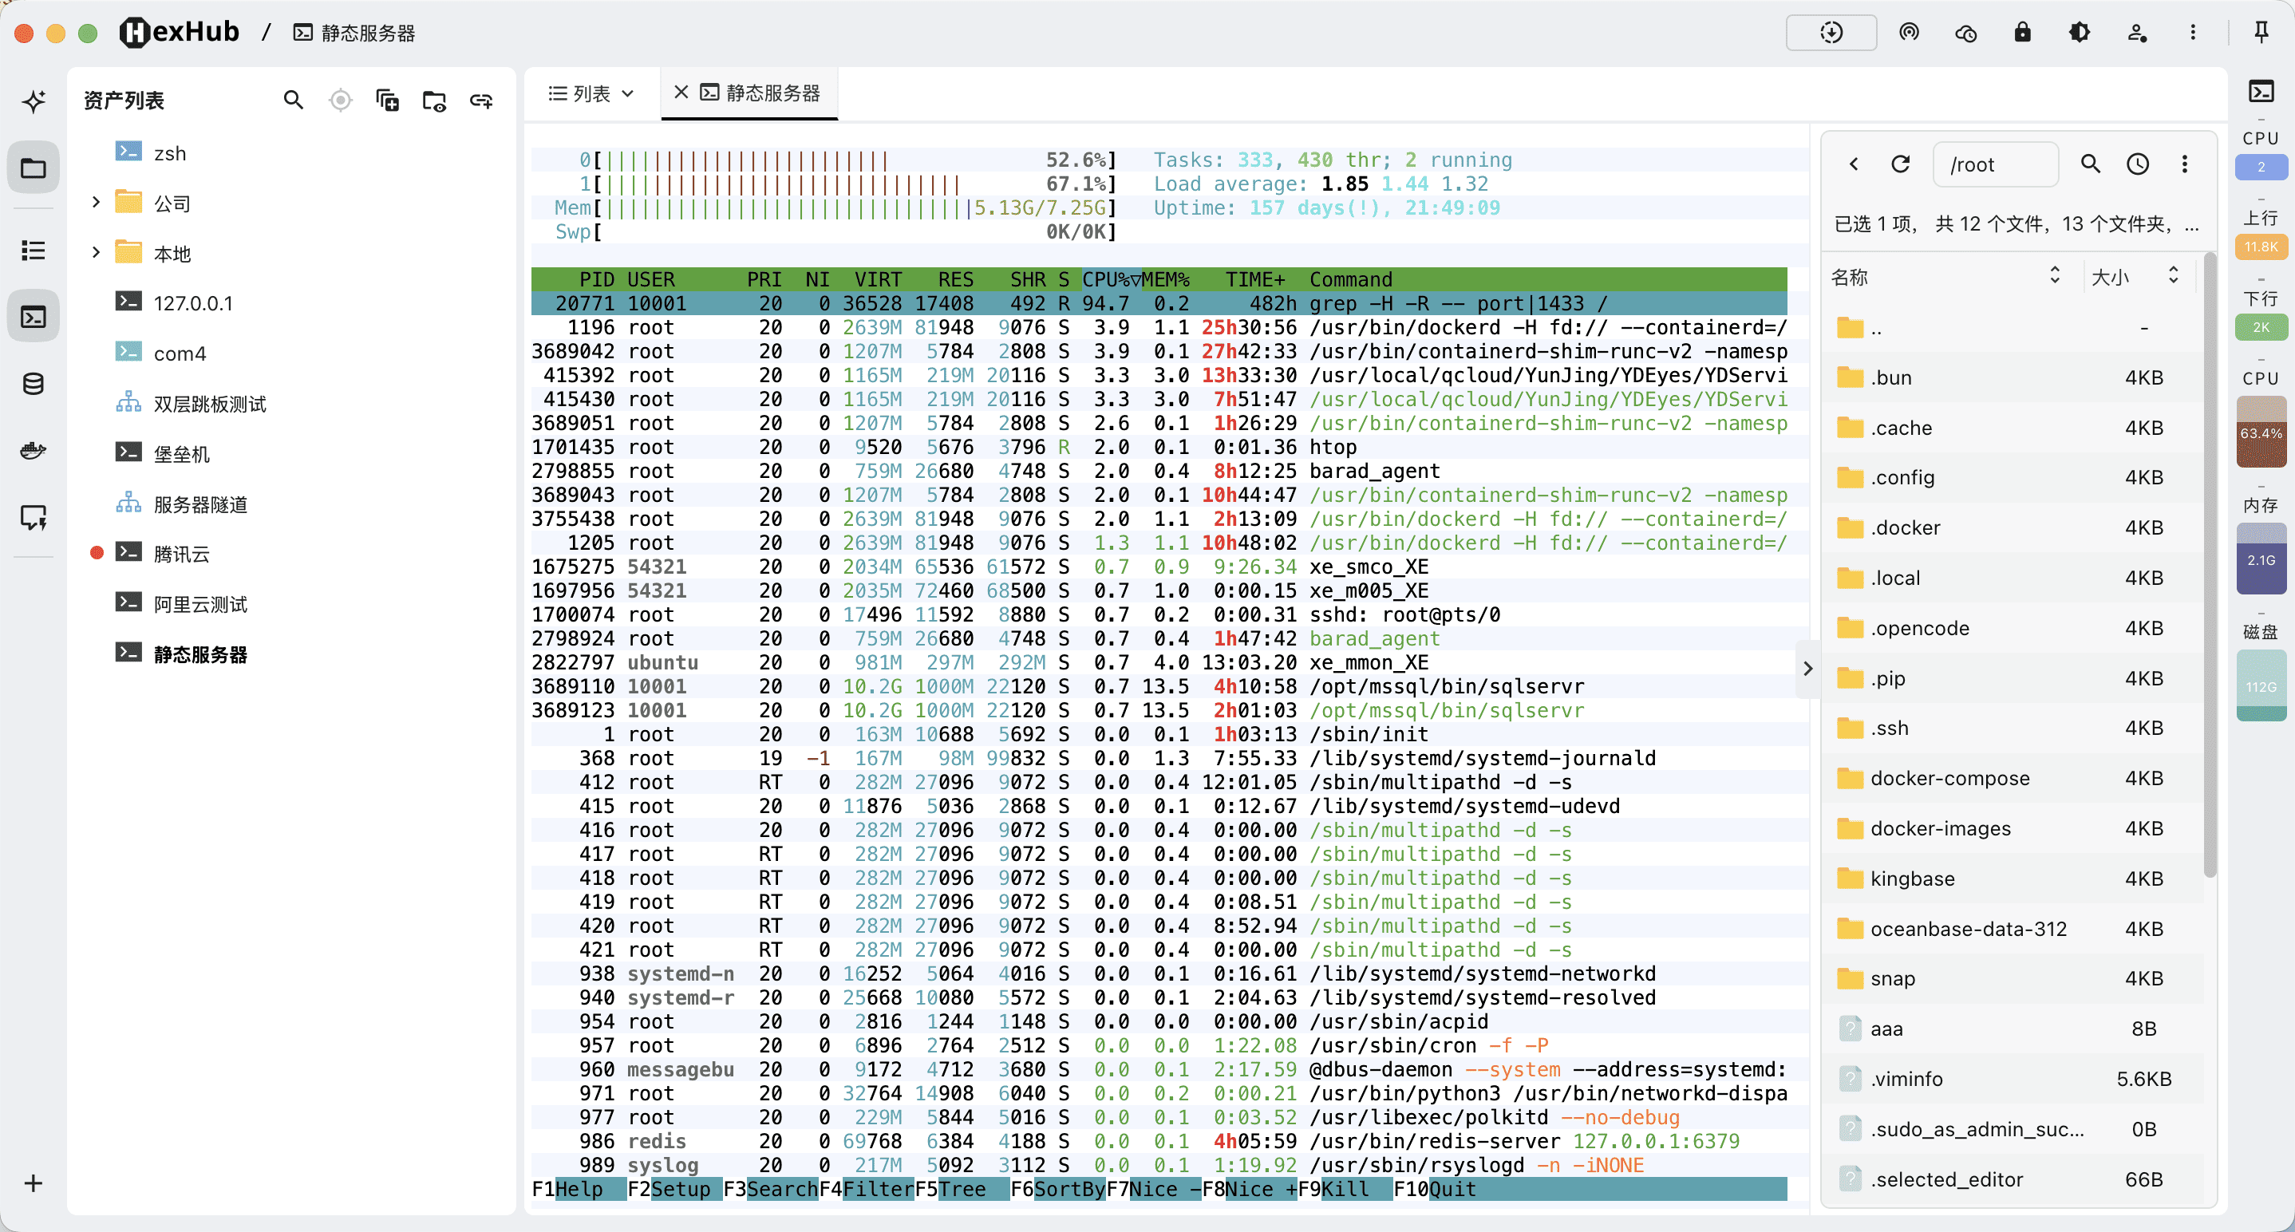The height and width of the screenshot is (1232, 2295).
Task: Click the memory 2.1G gauge
Action: pos(2261,559)
